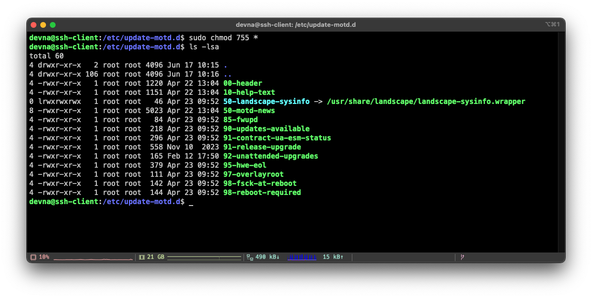
Task: Click the 95-hwe-eol filename
Action: click(x=245, y=165)
